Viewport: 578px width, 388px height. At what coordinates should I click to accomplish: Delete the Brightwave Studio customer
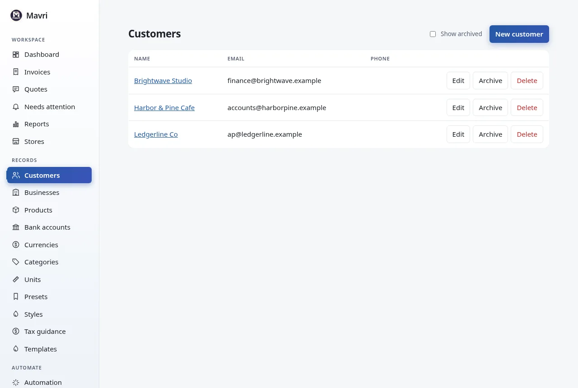(527, 81)
